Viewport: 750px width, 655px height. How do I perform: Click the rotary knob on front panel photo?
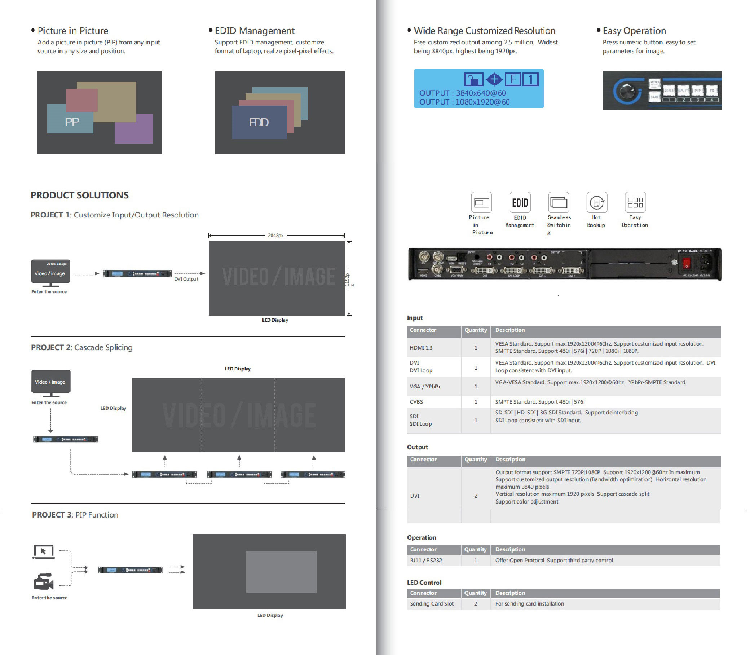(x=628, y=91)
